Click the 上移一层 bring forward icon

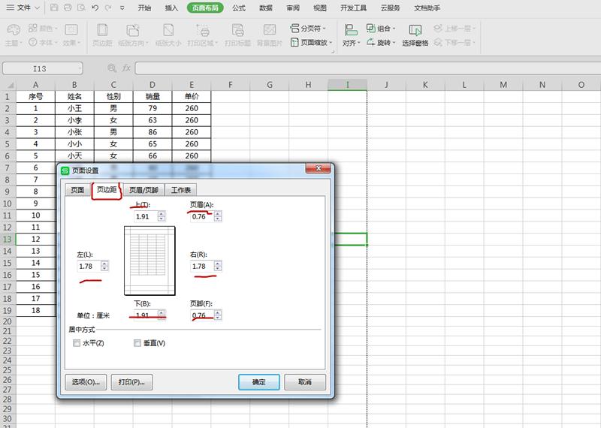438,28
